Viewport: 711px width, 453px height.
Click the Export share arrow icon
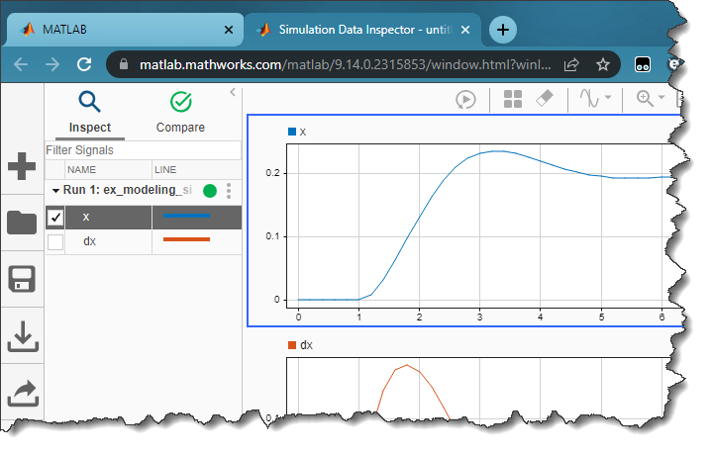click(x=21, y=394)
